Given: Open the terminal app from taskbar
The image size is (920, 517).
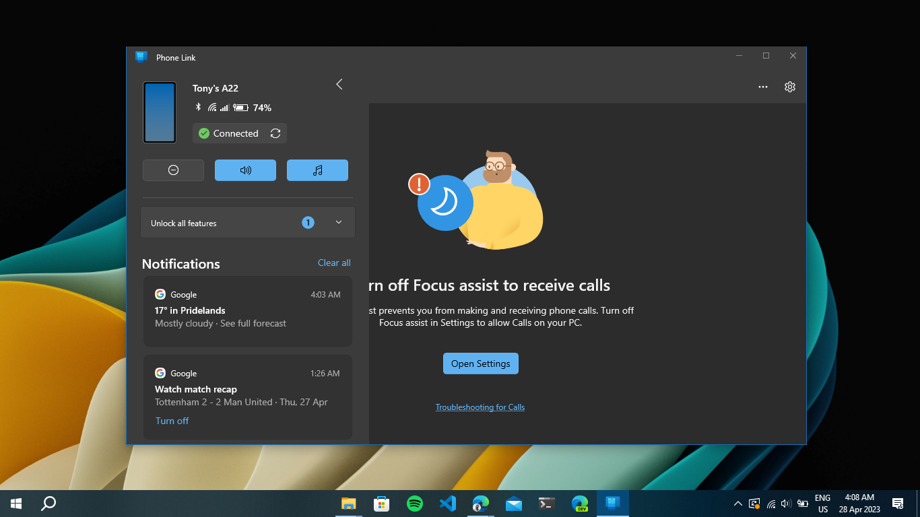Looking at the screenshot, I should (546, 504).
